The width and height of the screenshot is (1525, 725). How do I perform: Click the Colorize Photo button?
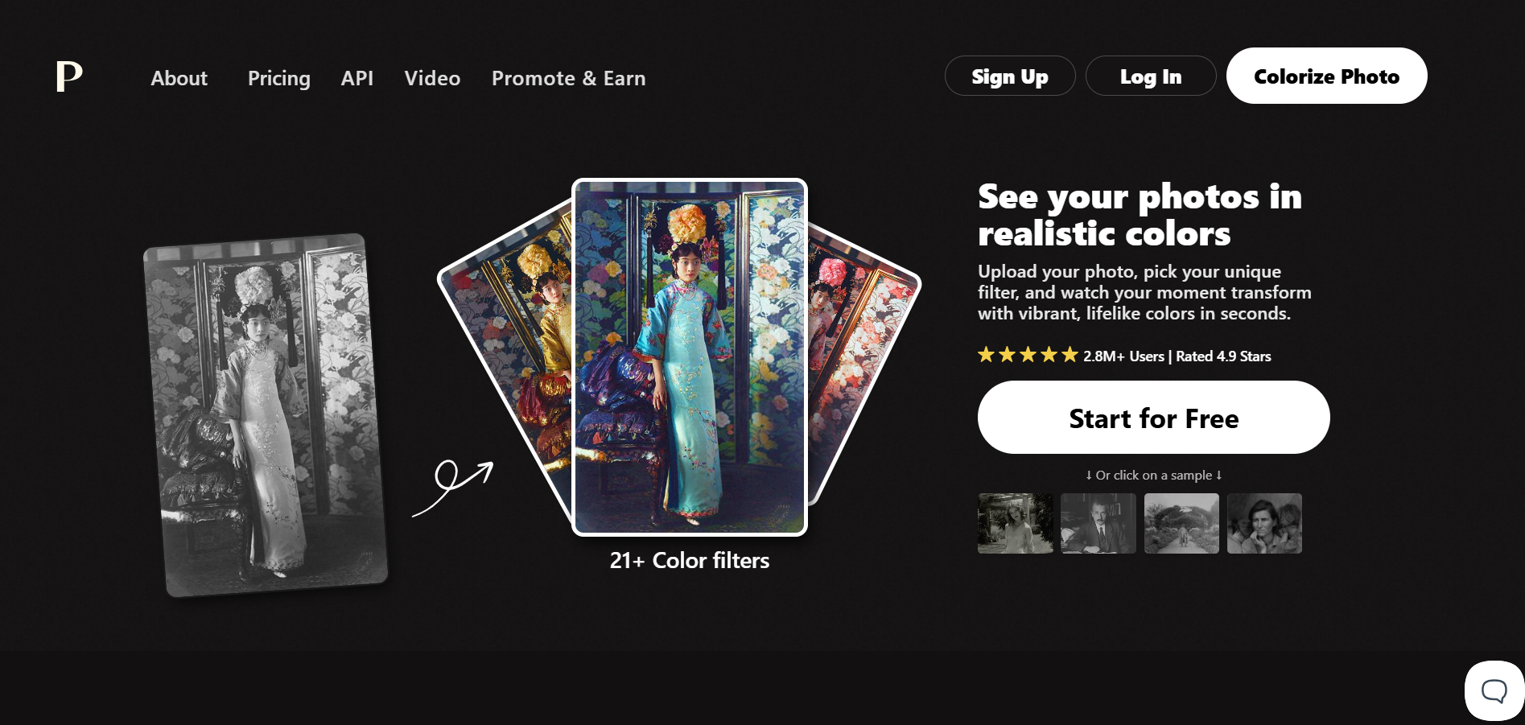tap(1326, 76)
